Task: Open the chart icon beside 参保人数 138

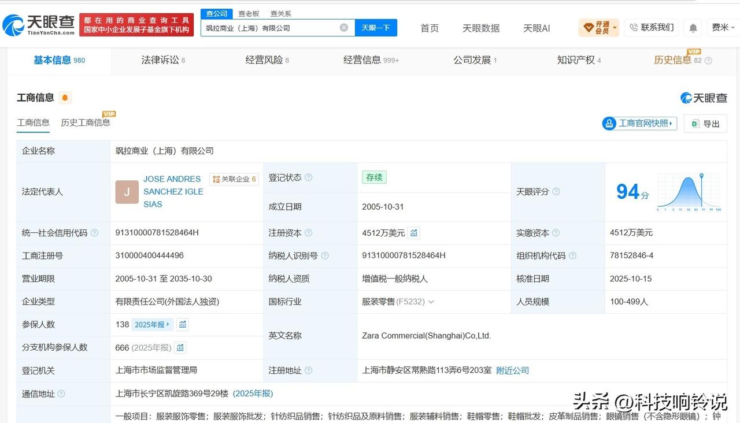Action: tap(183, 325)
